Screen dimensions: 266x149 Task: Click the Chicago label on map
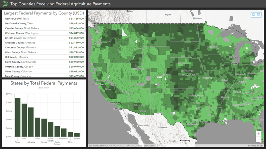(x=235, y=63)
